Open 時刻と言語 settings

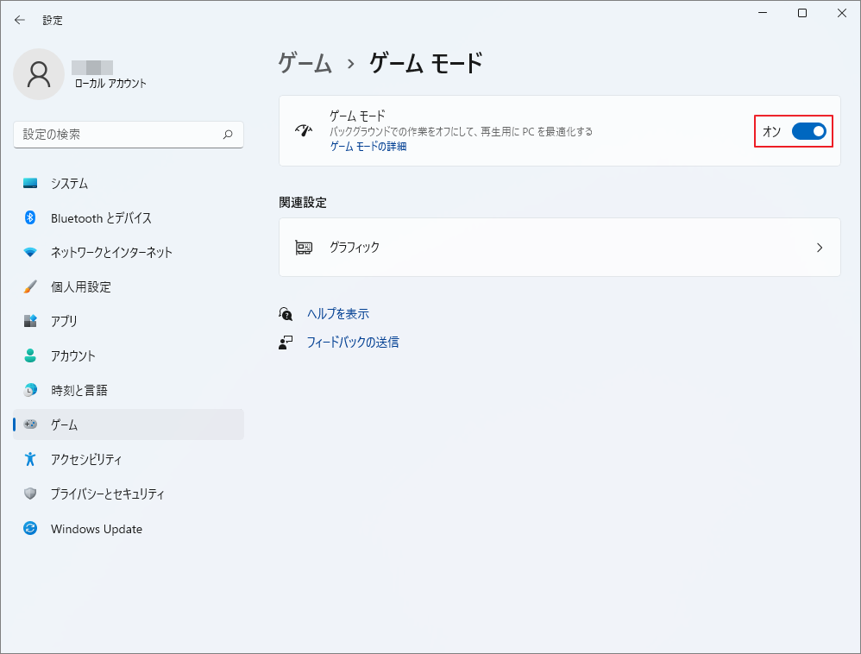(30, 390)
